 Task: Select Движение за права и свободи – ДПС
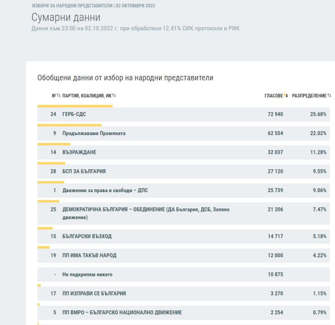pyautogui.click(x=105, y=190)
